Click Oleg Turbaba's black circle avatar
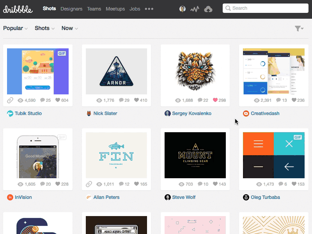This screenshot has width=312, height=234. pyautogui.click(x=246, y=197)
